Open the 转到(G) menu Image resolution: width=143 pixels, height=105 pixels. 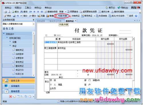coord(38,8)
